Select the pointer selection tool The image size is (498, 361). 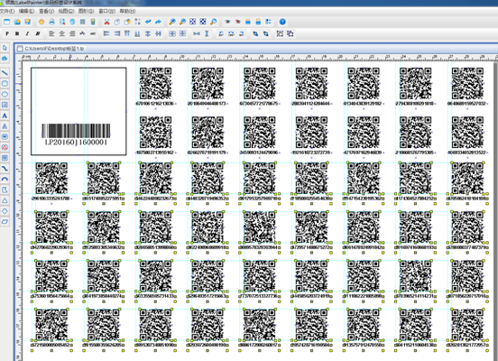[5, 48]
